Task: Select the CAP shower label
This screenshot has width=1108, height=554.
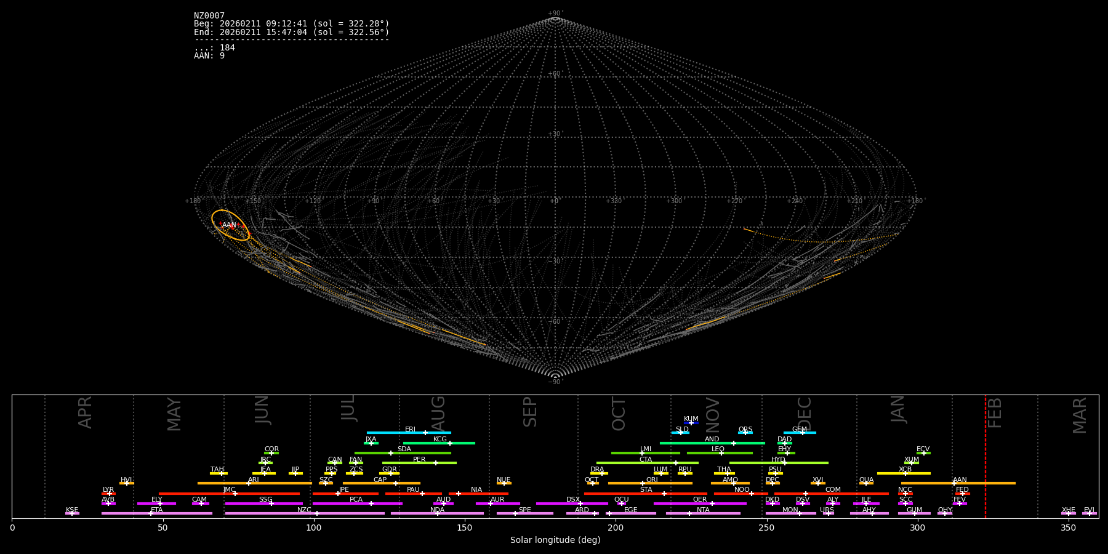Action: point(380,480)
